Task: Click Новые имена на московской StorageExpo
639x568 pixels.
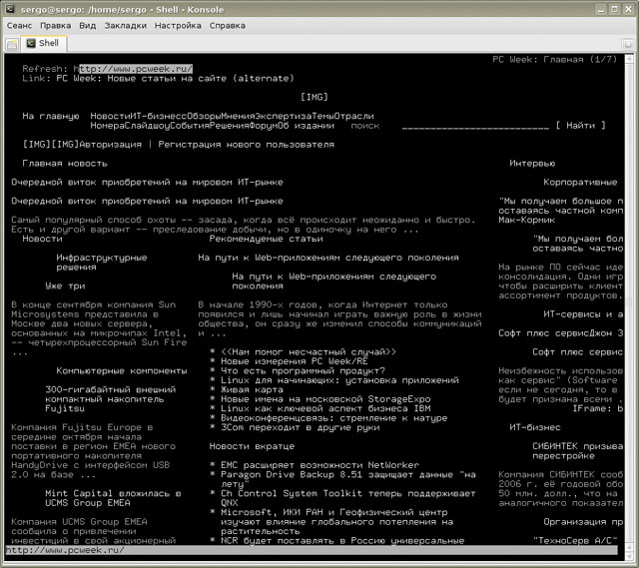Action: pos(325,399)
